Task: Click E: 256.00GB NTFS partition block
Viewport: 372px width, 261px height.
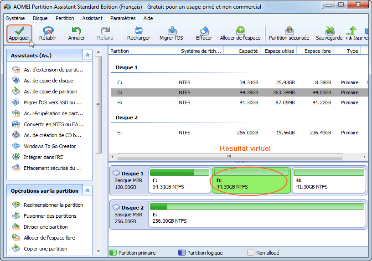Action: point(257,215)
